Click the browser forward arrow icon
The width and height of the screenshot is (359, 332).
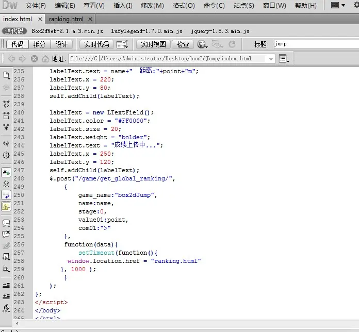pos(22,59)
